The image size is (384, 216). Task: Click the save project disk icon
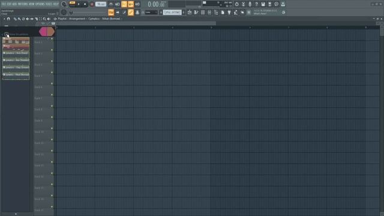click(263, 4)
